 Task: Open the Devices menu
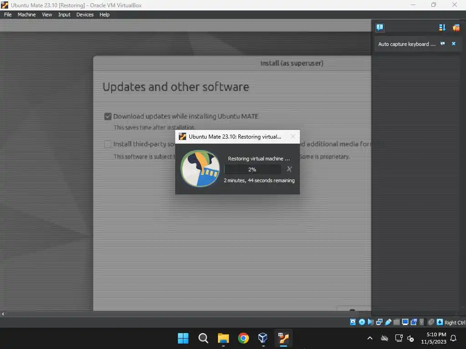[x=85, y=15]
